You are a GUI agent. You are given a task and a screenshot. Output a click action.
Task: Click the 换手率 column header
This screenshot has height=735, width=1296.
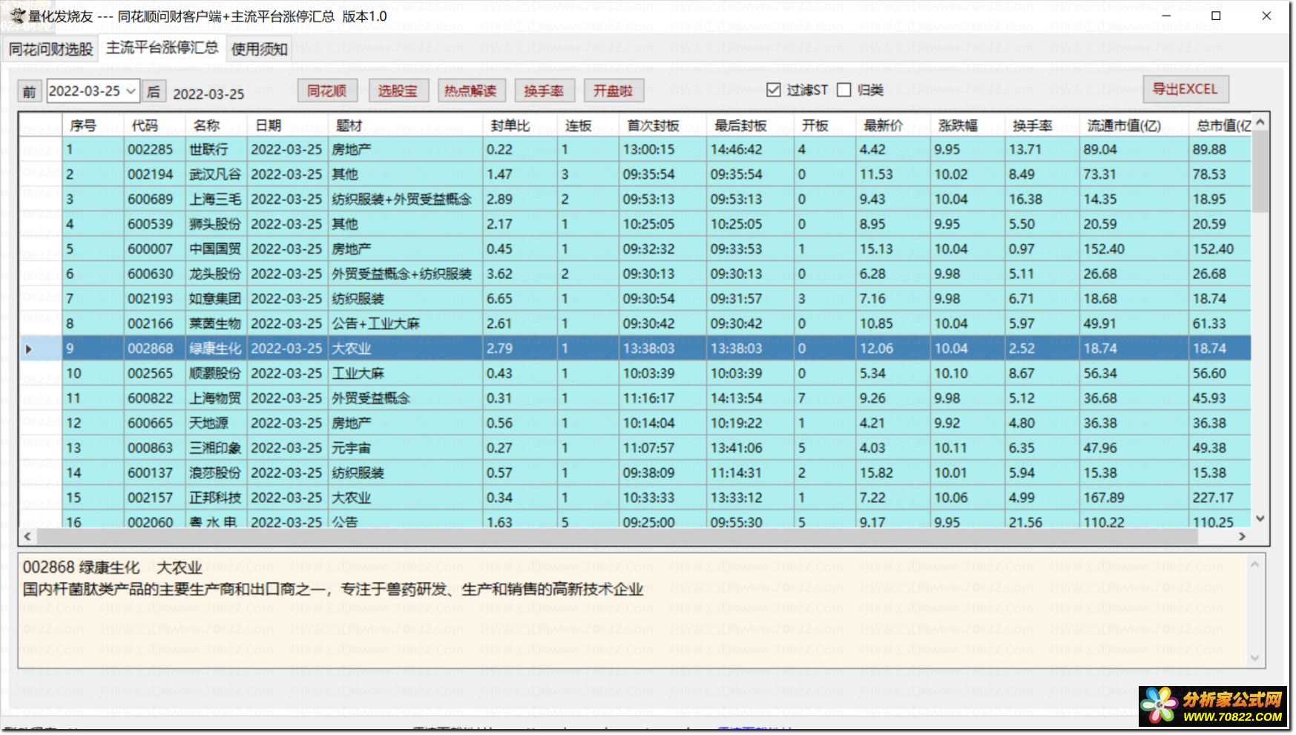click(x=1042, y=125)
